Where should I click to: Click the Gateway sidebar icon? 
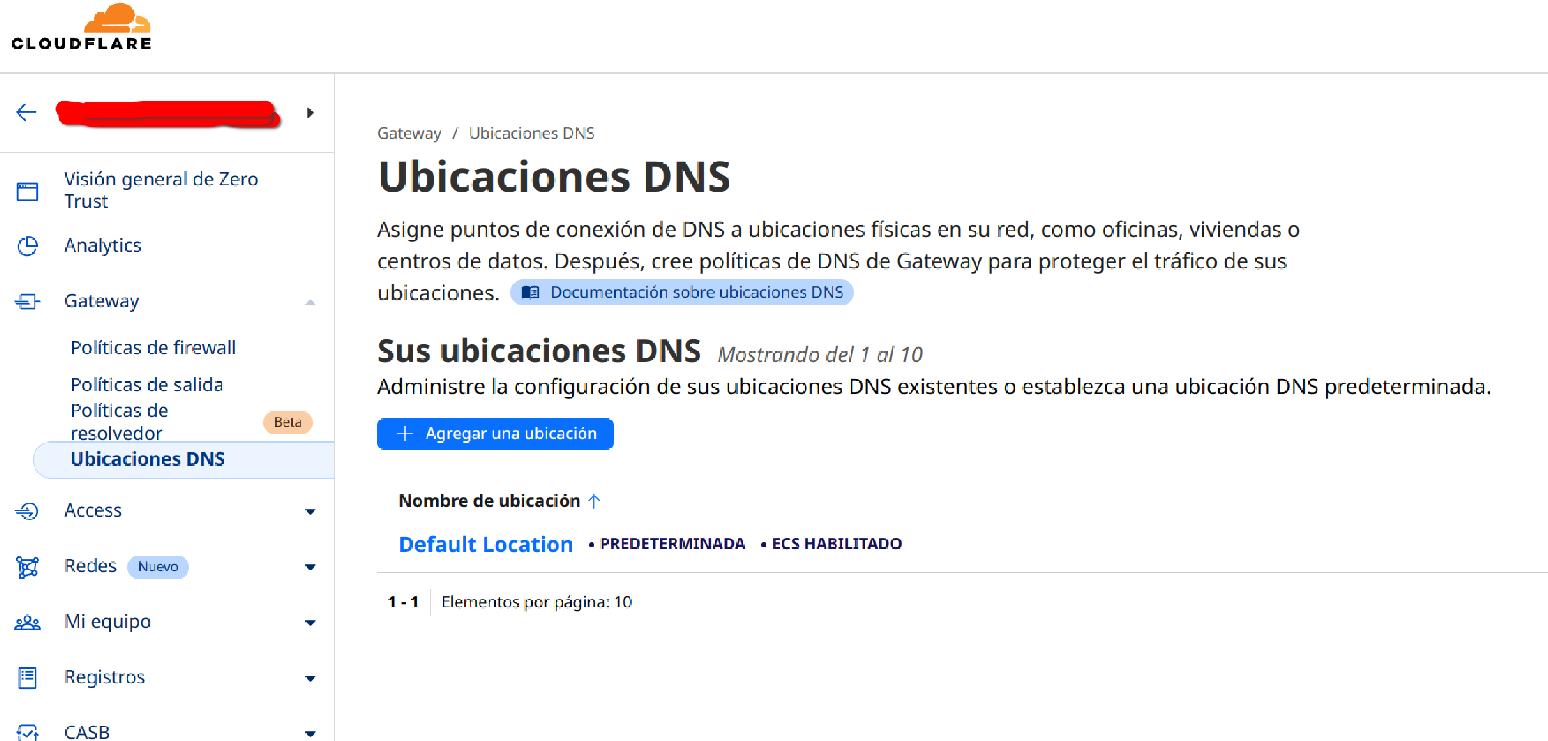pos(27,301)
